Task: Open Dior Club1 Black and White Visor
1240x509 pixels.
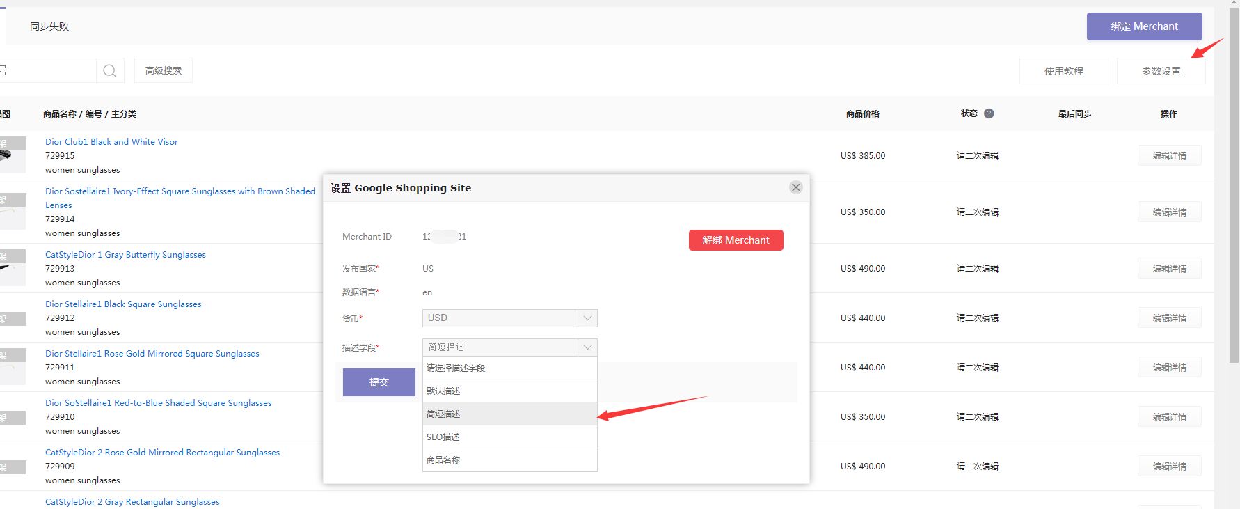Action: coord(111,141)
